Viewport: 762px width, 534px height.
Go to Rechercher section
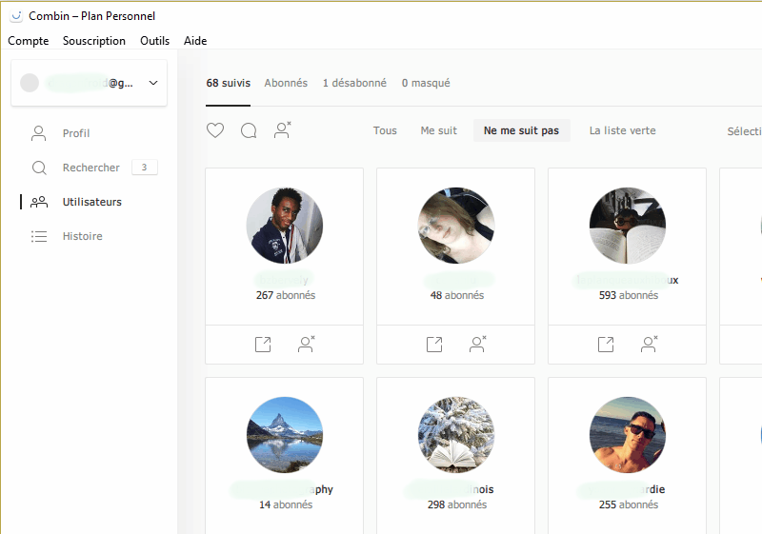90,168
